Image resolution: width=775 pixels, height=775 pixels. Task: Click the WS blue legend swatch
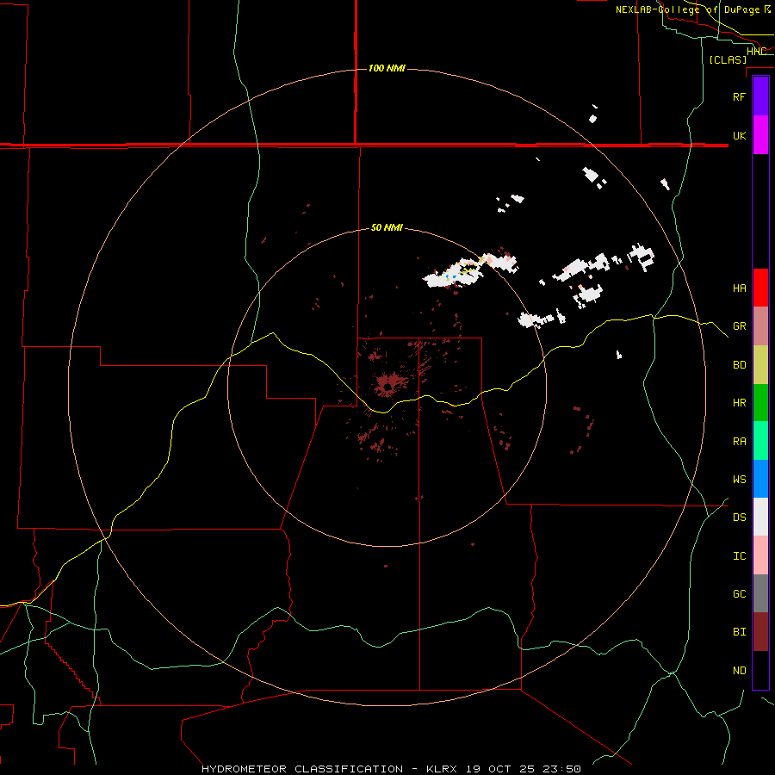[x=760, y=479]
